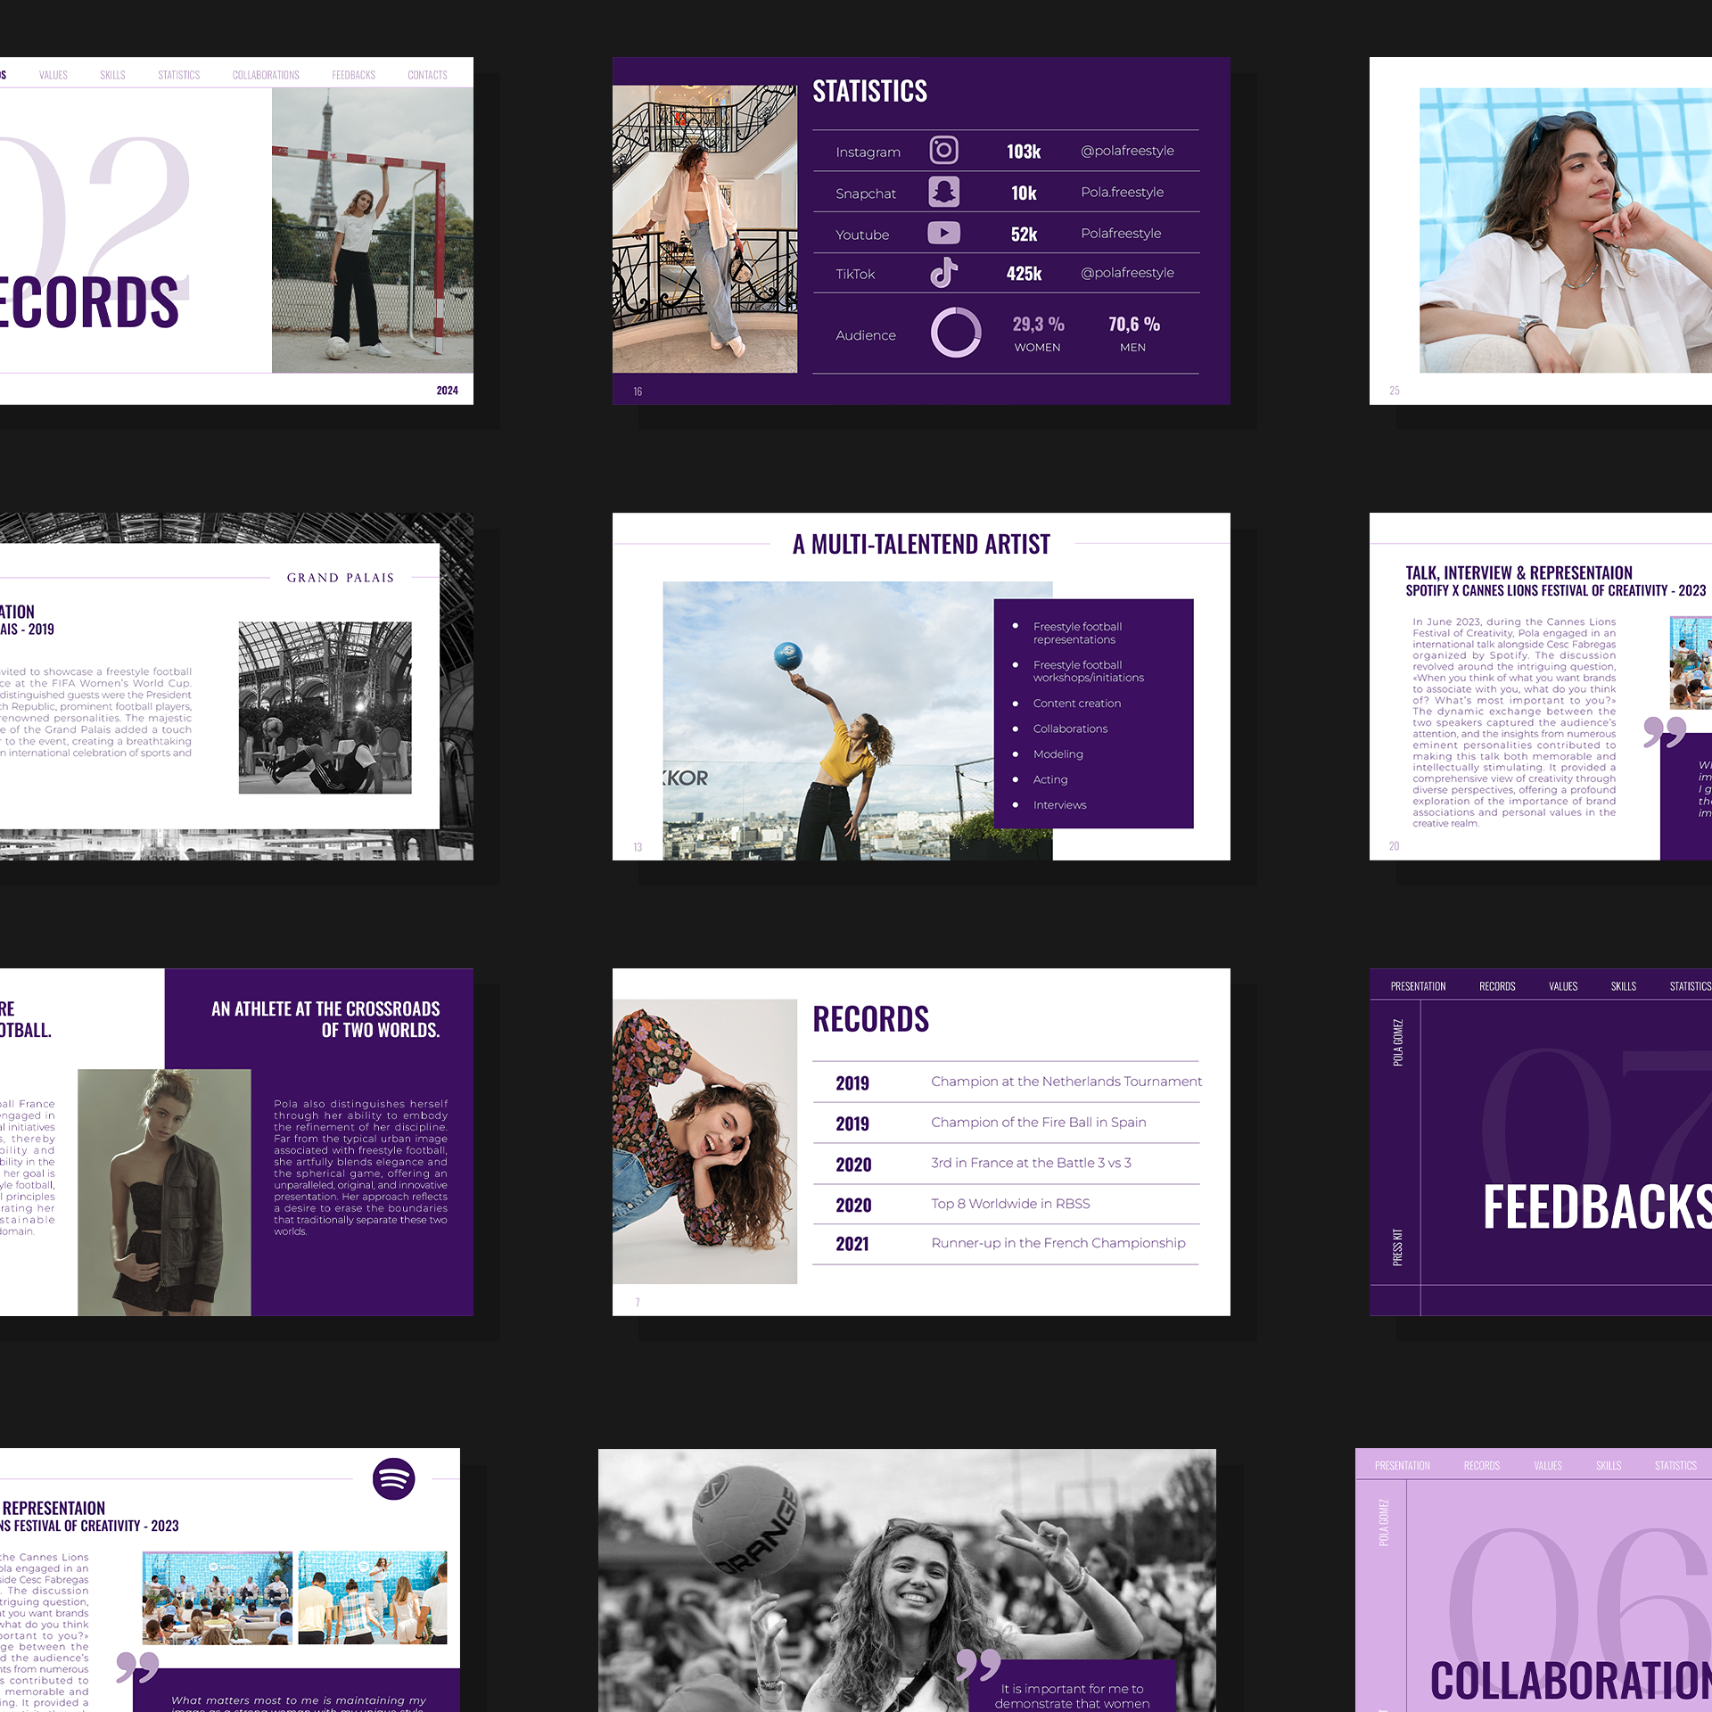Select the 2021 Runner-up record row

(x=1005, y=1243)
